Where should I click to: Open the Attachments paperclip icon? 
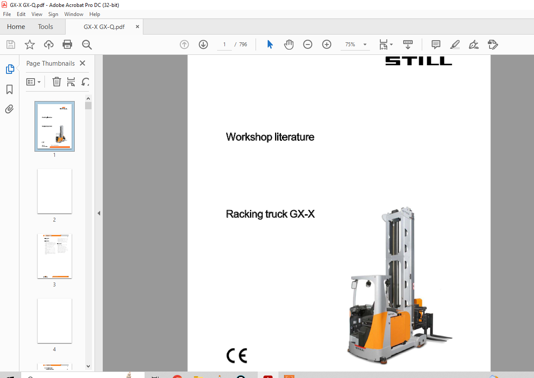[x=9, y=109]
